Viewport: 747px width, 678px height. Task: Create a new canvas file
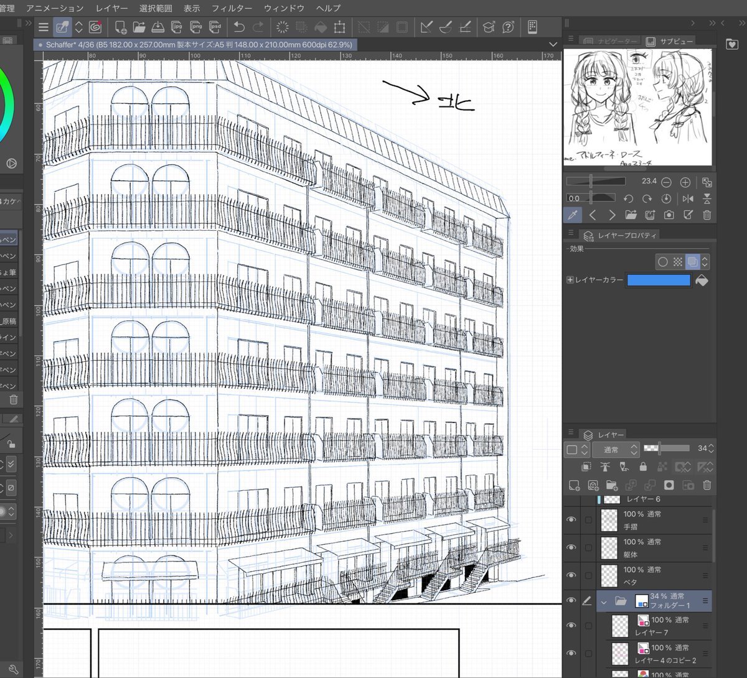click(x=121, y=27)
